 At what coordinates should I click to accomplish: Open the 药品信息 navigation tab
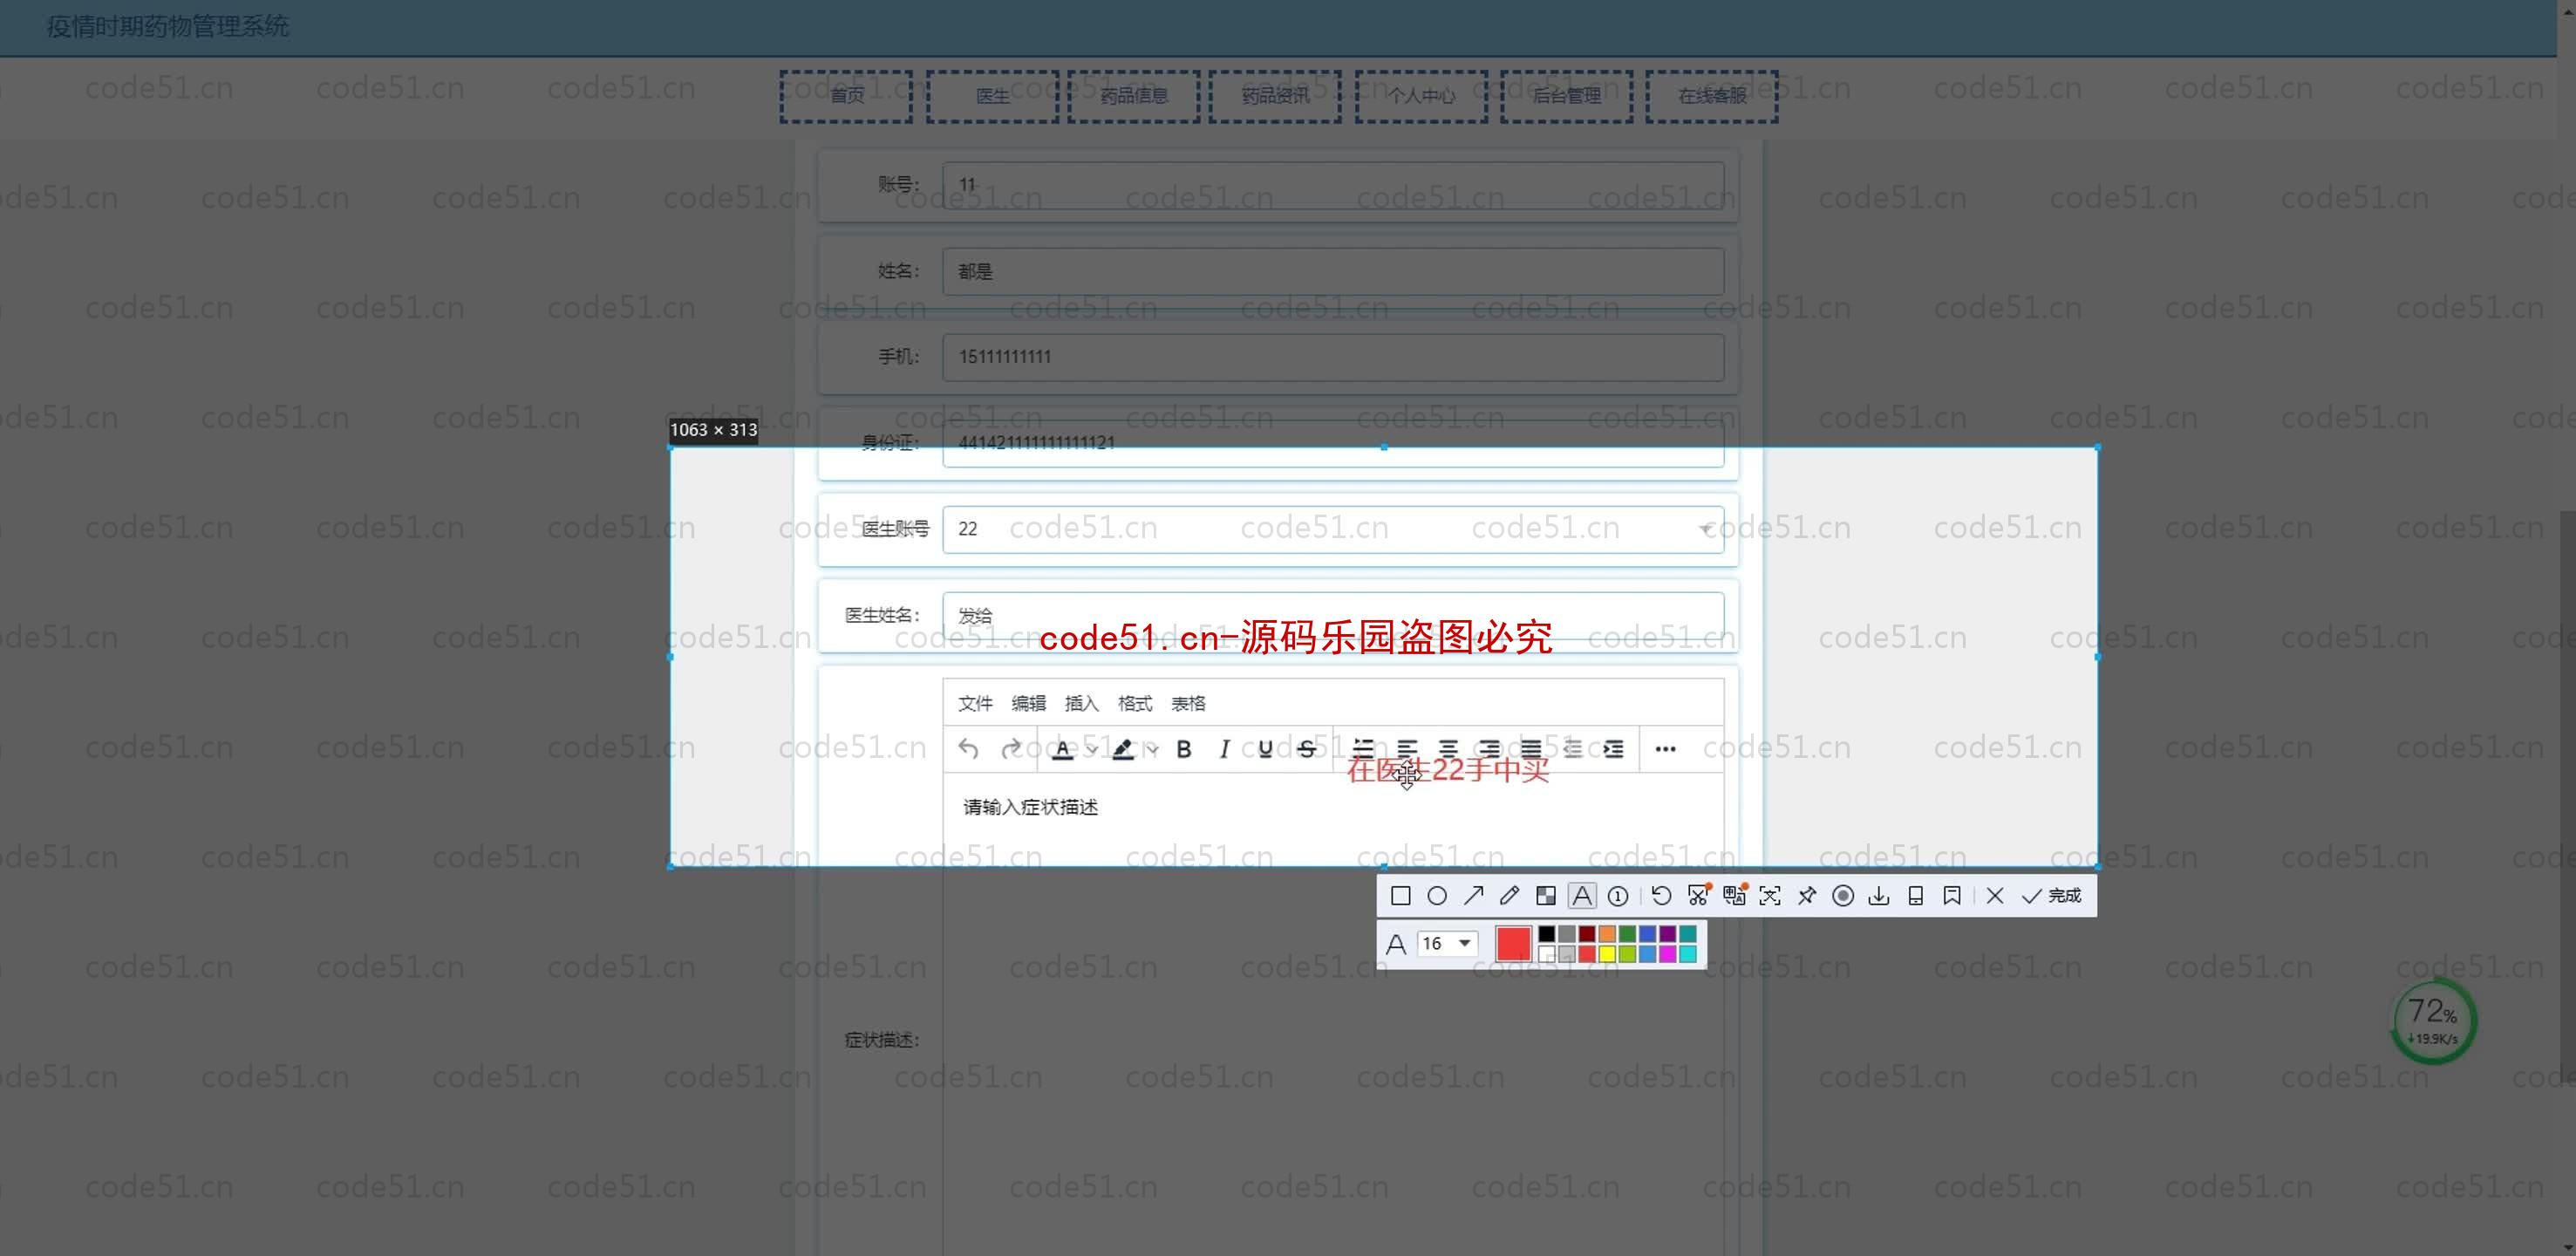[x=1133, y=96]
